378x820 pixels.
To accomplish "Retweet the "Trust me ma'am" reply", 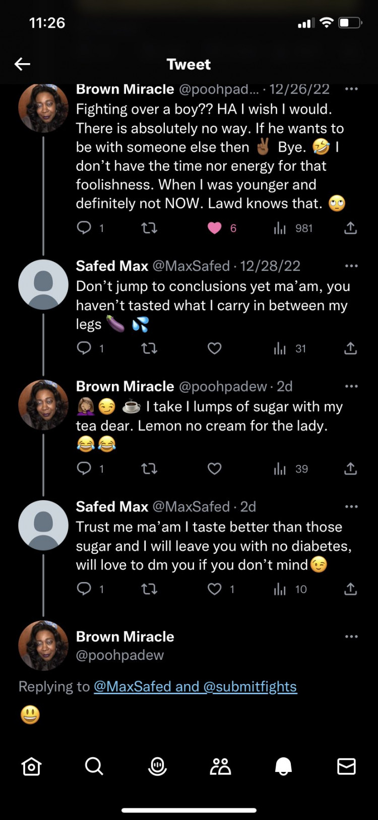I will coord(149,589).
